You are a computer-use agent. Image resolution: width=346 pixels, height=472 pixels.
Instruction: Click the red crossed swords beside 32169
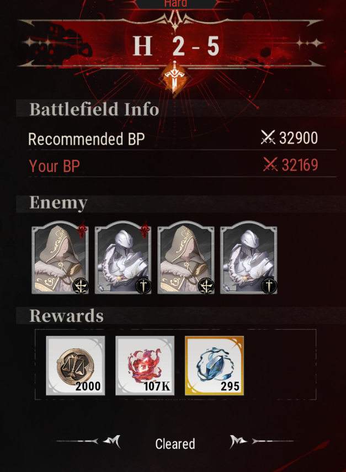point(270,165)
